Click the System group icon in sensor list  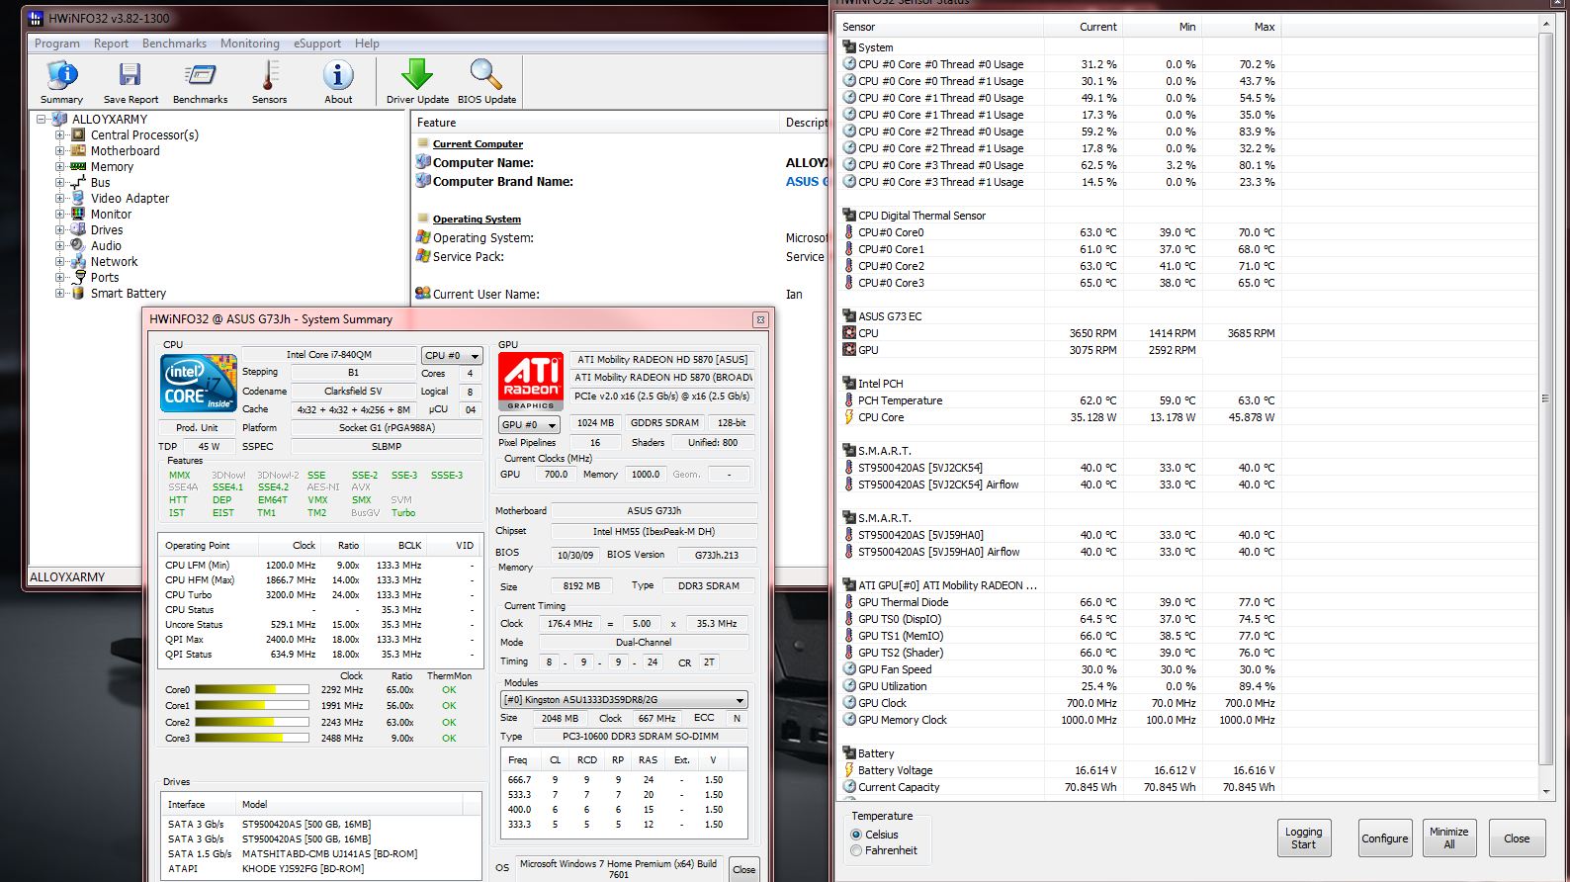(x=849, y=47)
